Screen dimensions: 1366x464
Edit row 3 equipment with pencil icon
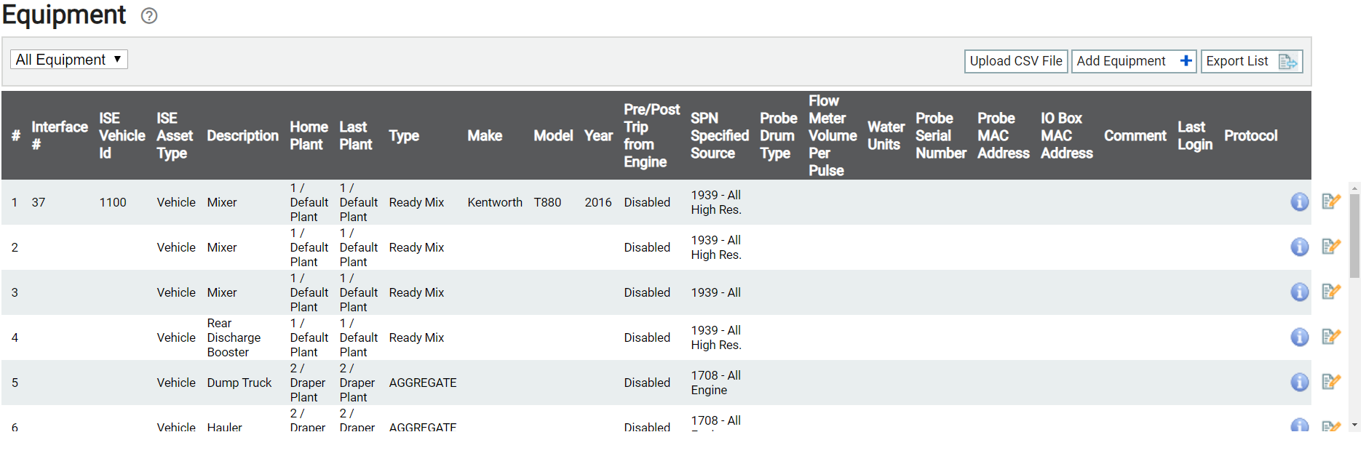coord(1331,292)
